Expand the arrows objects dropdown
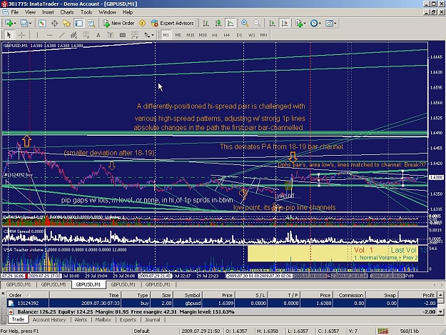 click(x=148, y=35)
